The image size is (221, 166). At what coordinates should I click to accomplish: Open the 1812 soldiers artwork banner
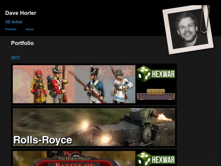point(74,84)
